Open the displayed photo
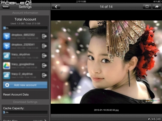 pos(106,62)
